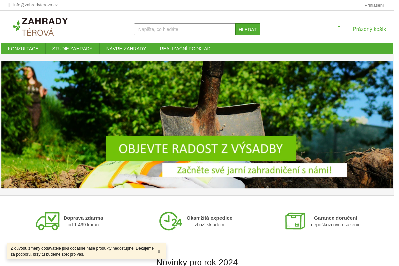
Task: Click the 'Objevte radost z výsadby' banner slide
Action: pos(198,124)
